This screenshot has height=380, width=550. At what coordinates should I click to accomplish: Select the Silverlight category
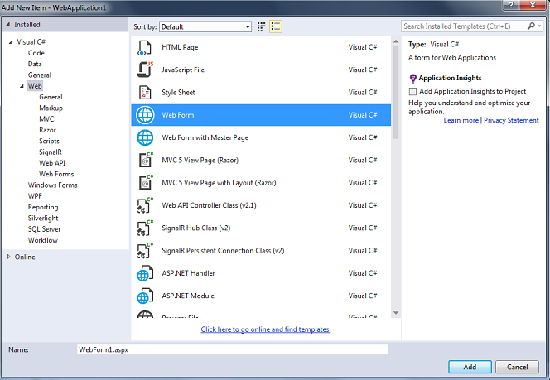tap(43, 218)
